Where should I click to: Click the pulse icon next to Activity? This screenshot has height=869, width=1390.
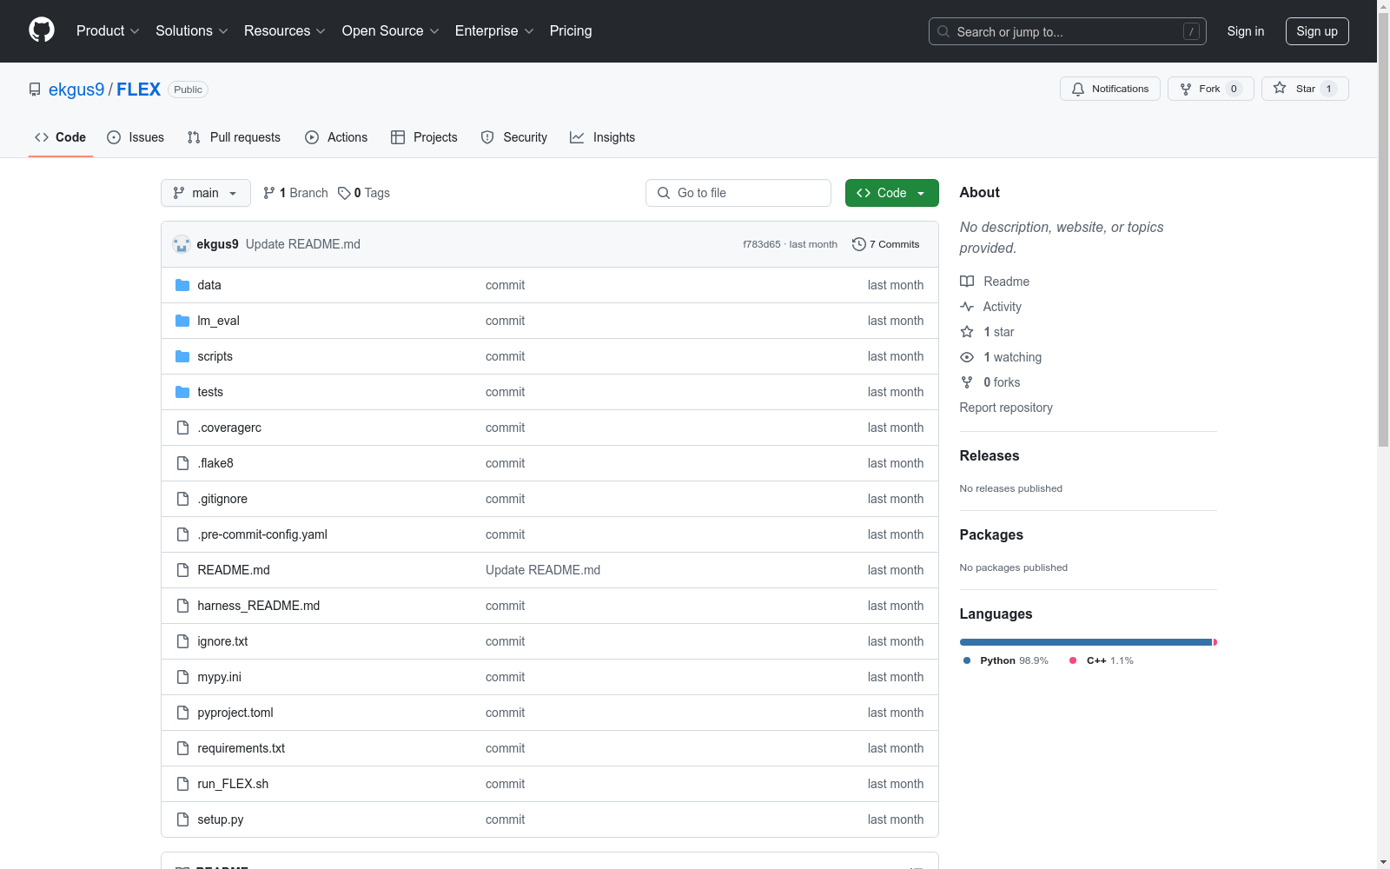967,307
